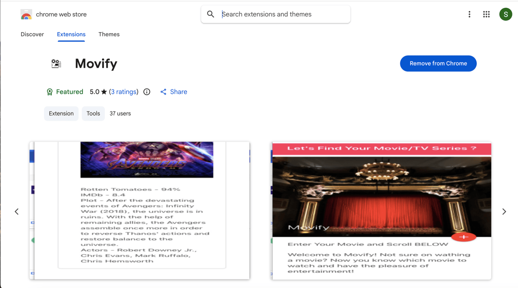Image resolution: width=518 pixels, height=288 pixels.
Task: Click the Remove from Chrome button
Action: 438,63
